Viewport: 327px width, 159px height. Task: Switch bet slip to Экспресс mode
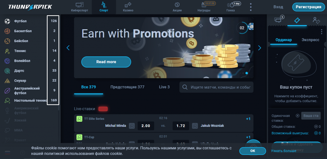click(x=310, y=40)
